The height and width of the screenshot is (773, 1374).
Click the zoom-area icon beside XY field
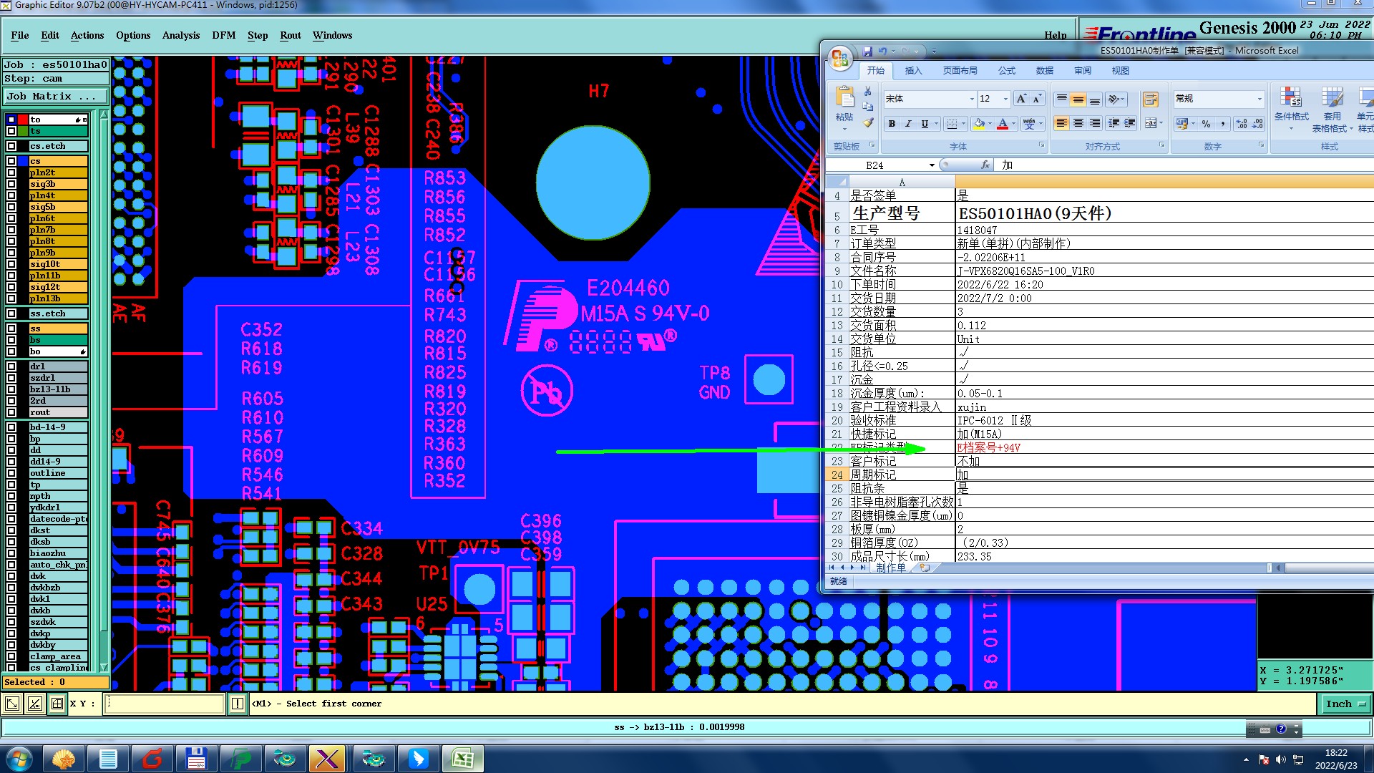(x=12, y=704)
